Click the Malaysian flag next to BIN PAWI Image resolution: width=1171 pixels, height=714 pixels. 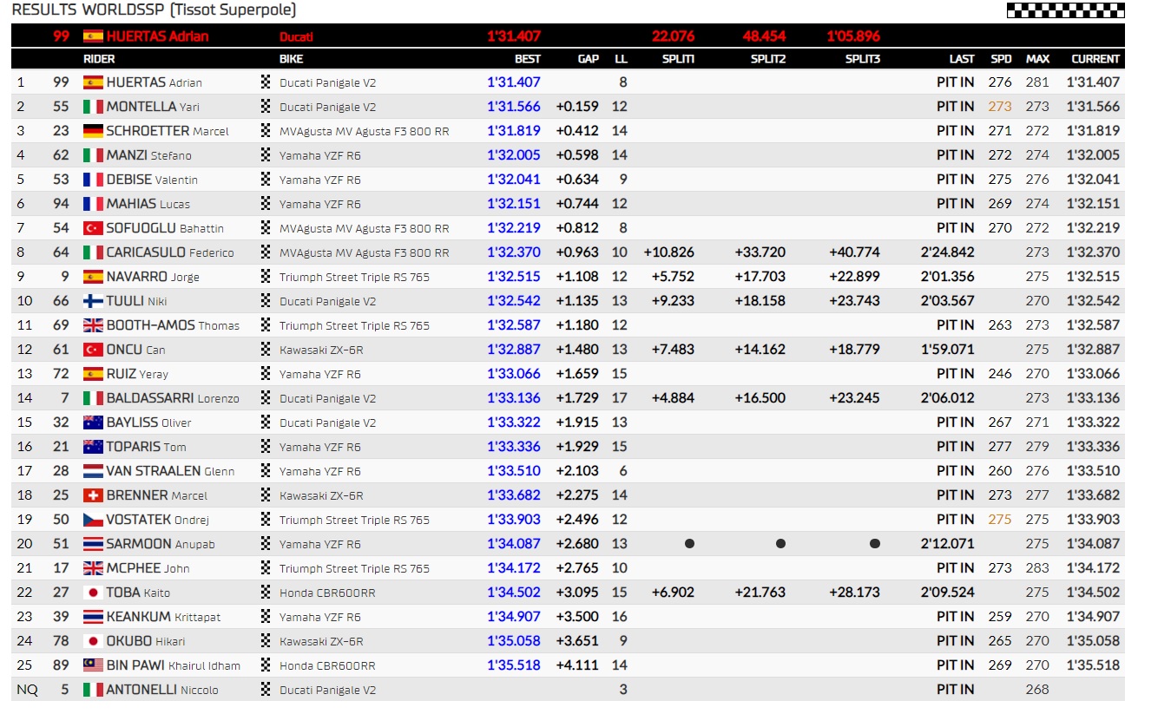click(x=93, y=665)
